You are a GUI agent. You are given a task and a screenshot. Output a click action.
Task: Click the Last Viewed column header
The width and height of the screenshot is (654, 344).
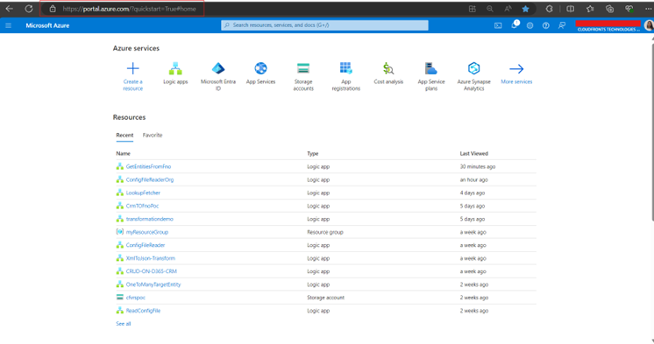[473, 153]
